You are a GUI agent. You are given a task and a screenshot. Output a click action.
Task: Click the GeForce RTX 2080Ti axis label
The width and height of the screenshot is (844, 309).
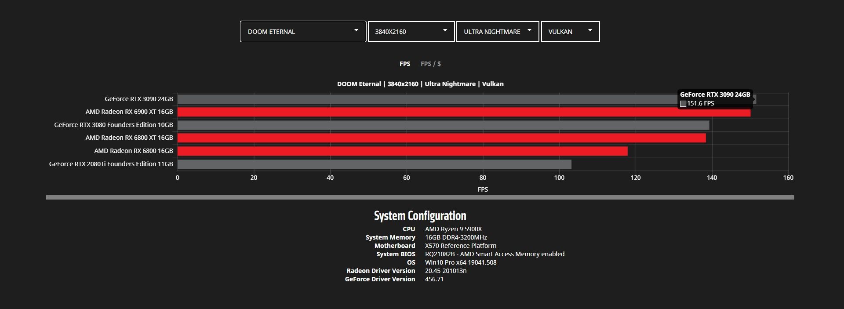click(x=111, y=164)
